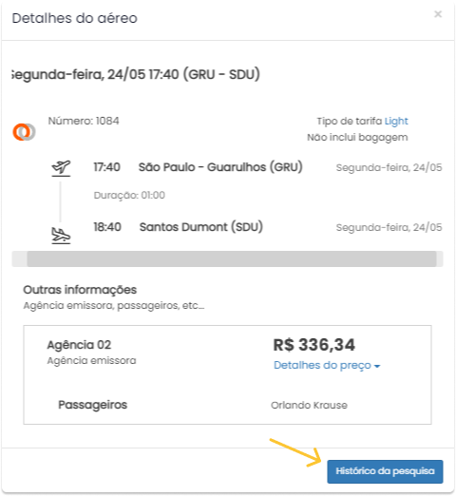
Task: Click the horizontal scrollbar under flight details
Action: [x=232, y=258]
